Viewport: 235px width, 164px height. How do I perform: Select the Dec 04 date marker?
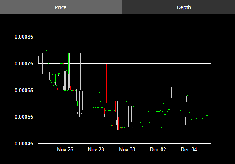(189, 149)
